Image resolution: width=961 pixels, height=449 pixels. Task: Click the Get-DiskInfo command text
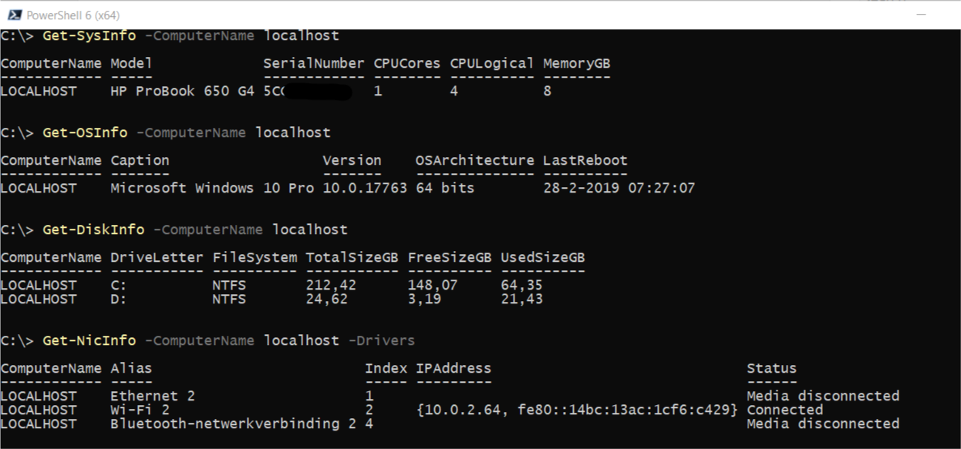point(93,230)
